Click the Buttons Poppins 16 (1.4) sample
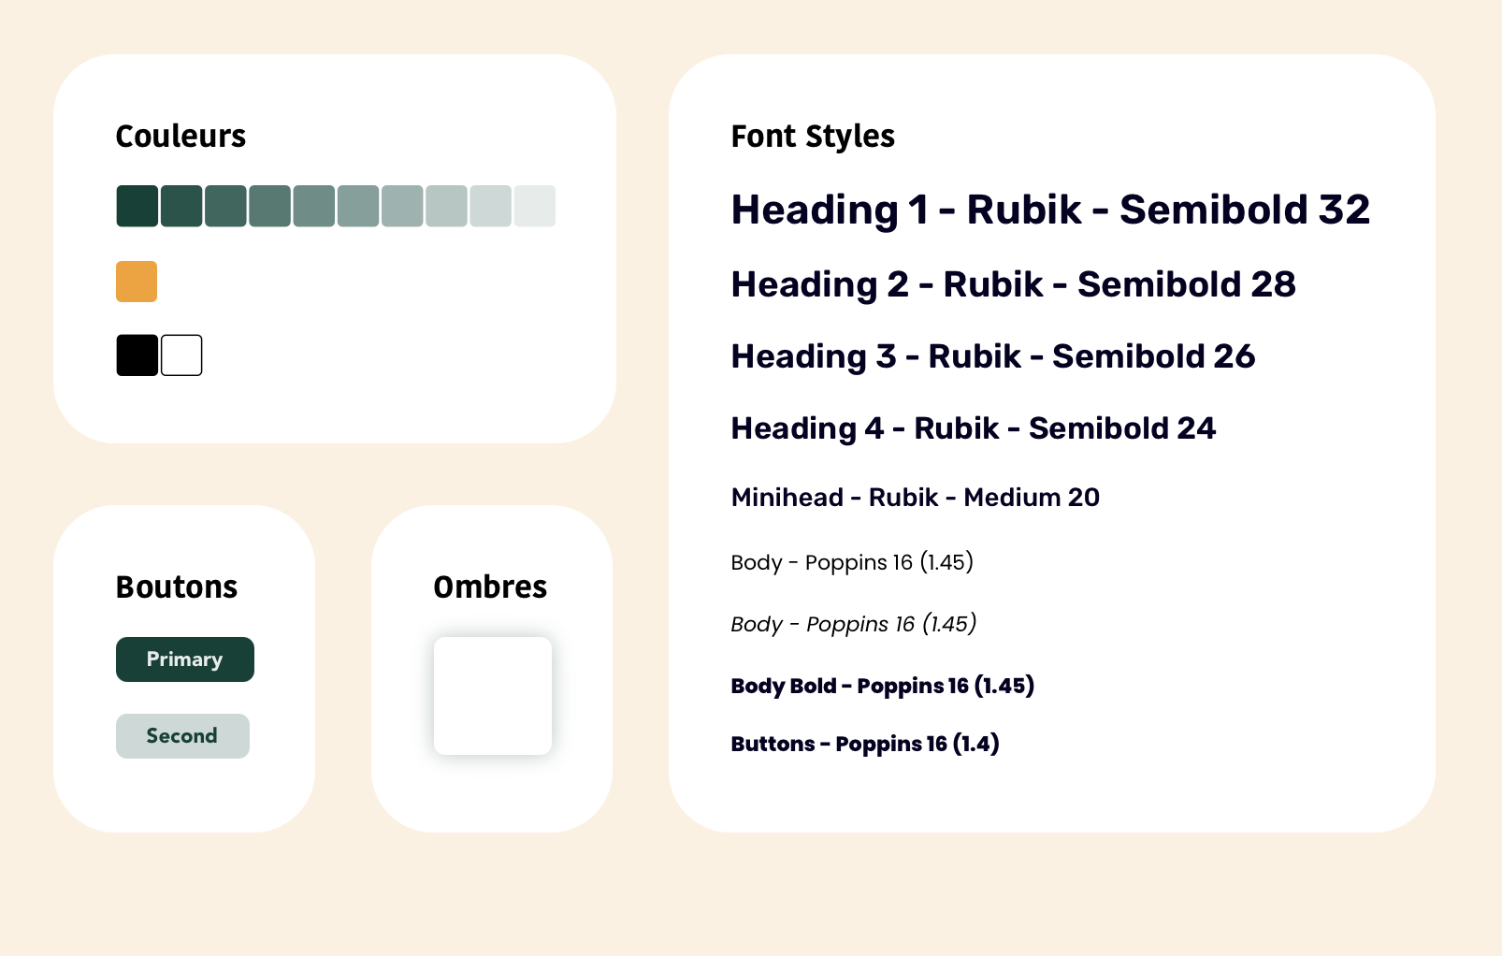Viewport: 1502px width, 956px height. point(865,744)
